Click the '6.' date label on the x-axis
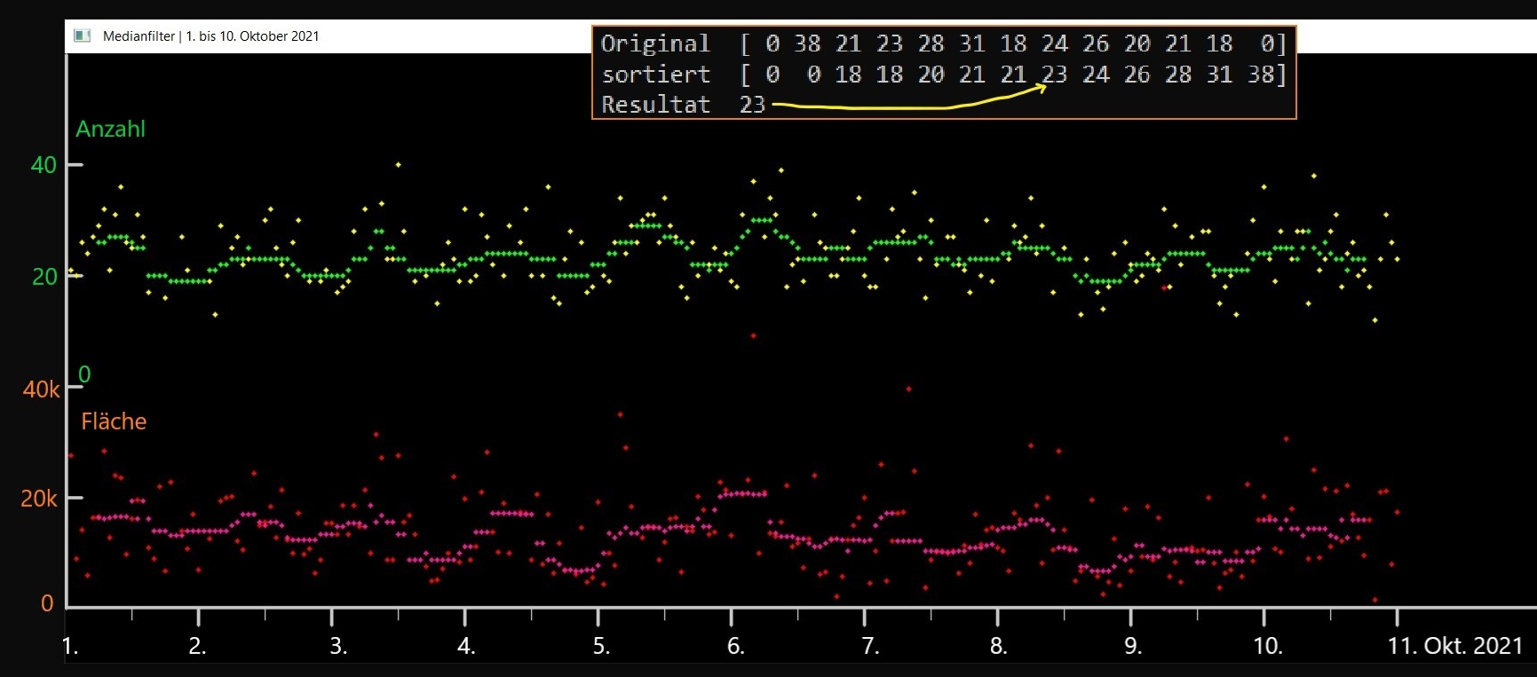Screen dimensions: 1537x677 coord(735,646)
